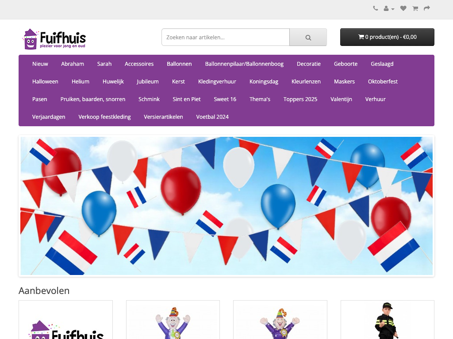
Task: Click the Fuifhuis logo
Action: (54, 39)
